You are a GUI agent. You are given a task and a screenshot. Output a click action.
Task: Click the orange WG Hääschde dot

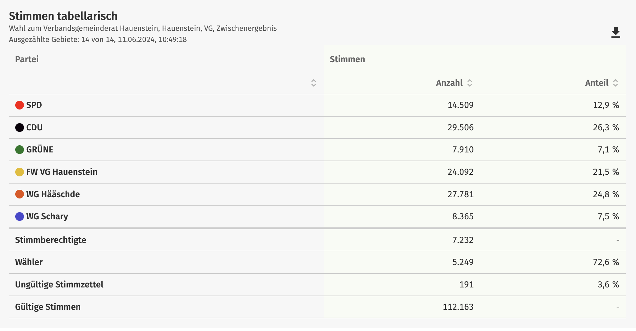pos(20,194)
